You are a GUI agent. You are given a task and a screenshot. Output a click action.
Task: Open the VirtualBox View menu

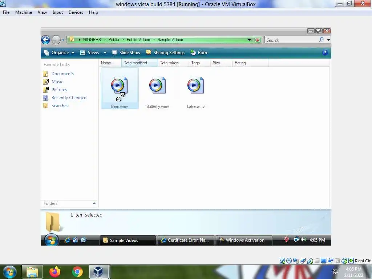[42, 12]
